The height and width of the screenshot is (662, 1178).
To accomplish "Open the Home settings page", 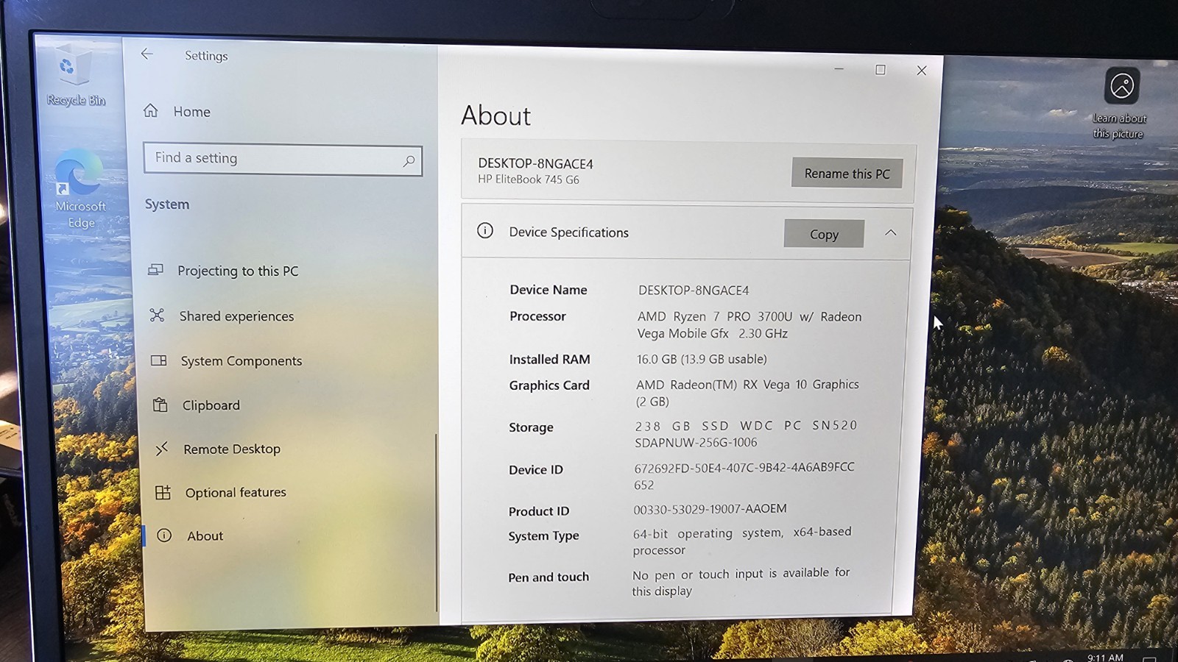I will coord(191,111).
